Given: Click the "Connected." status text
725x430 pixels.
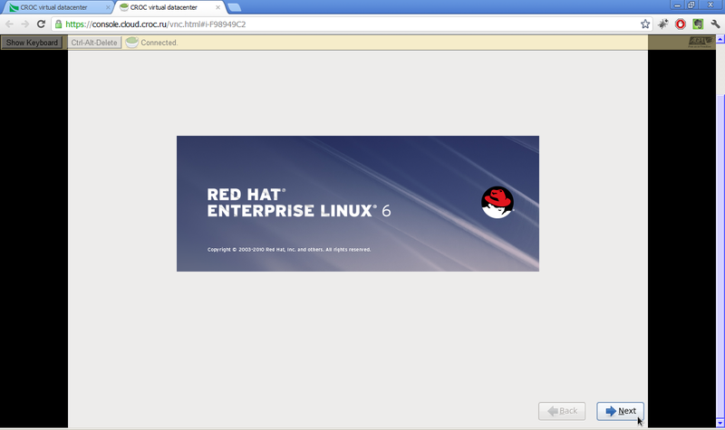Looking at the screenshot, I should click(159, 43).
